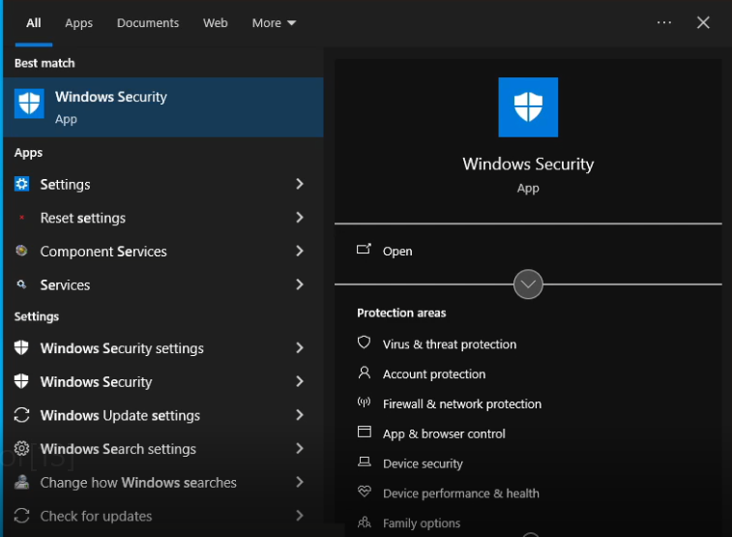Click the Account protection person icon
Screen dimensions: 732x537
(365, 373)
